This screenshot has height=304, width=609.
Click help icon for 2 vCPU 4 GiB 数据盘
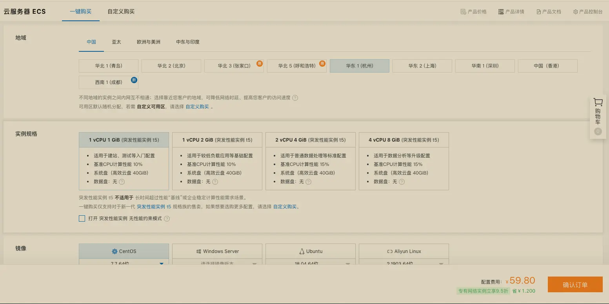(309, 182)
